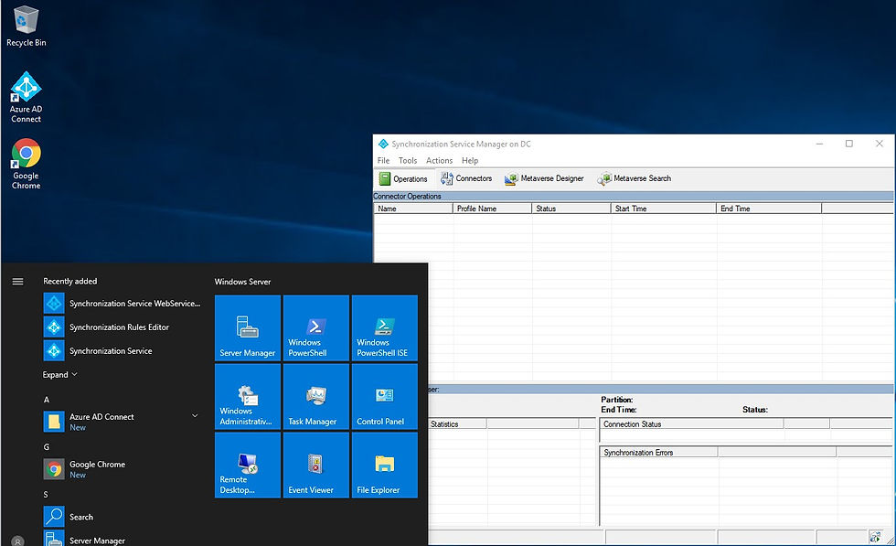Sort operations by End Time column
Viewport: 896px width, 546px height.
pyautogui.click(x=769, y=209)
